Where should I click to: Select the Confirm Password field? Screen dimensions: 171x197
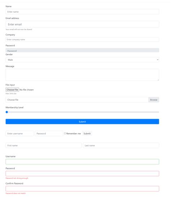[x=82, y=189]
